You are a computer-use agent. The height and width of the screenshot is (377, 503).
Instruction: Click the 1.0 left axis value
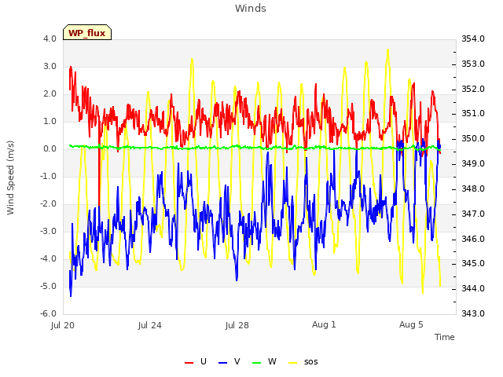pyautogui.click(x=50, y=121)
